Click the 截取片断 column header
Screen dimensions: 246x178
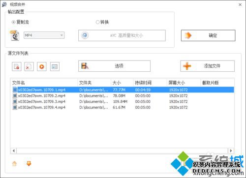tap(217, 83)
